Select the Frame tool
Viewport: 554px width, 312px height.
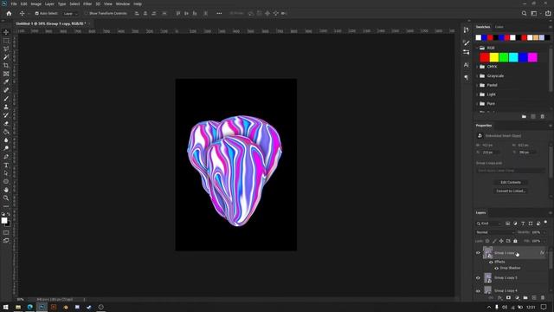click(6, 74)
